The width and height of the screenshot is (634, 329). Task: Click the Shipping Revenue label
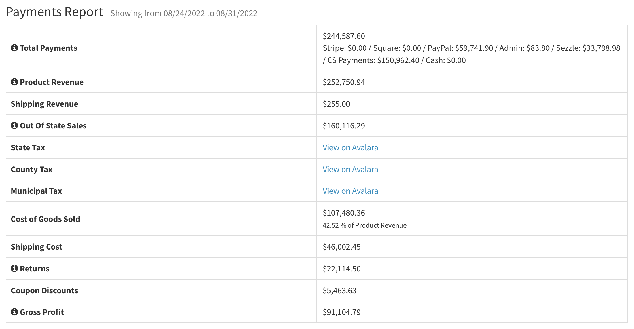(x=45, y=104)
